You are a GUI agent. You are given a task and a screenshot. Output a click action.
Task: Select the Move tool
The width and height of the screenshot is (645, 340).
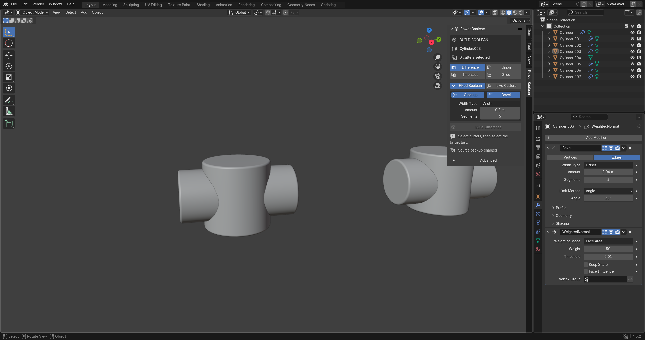pyautogui.click(x=9, y=55)
